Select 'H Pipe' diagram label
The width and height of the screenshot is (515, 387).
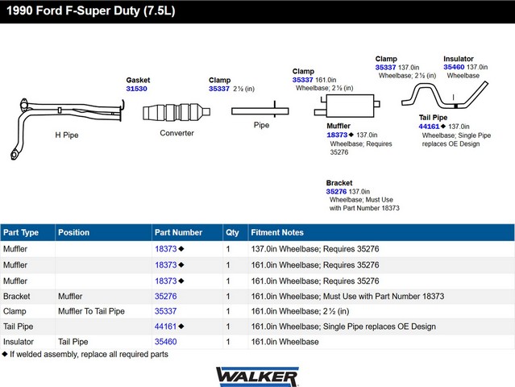point(67,135)
